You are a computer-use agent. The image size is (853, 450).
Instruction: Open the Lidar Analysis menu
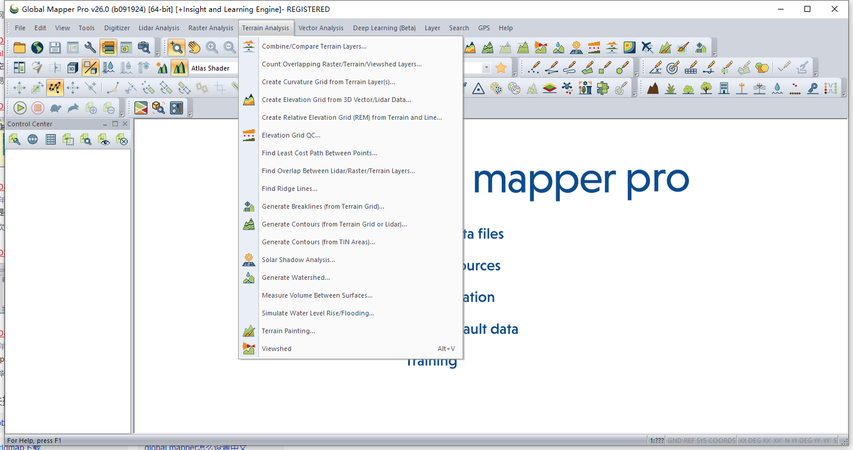pos(159,28)
